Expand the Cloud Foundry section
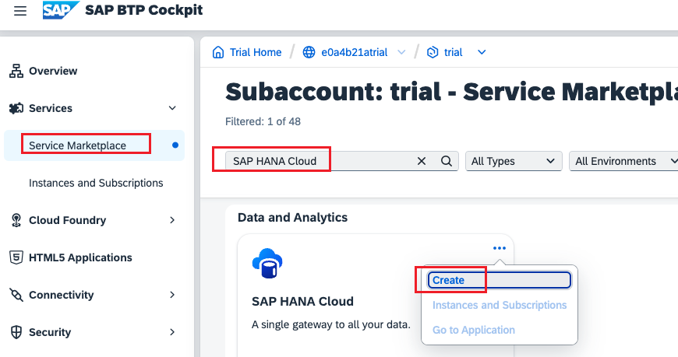The height and width of the screenshot is (357, 678). click(172, 220)
